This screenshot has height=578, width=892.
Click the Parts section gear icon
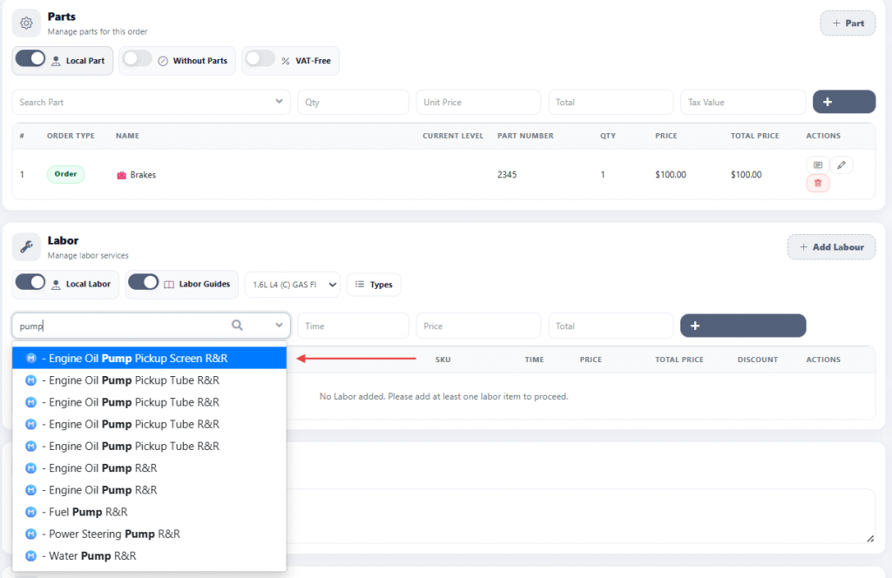click(x=26, y=24)
